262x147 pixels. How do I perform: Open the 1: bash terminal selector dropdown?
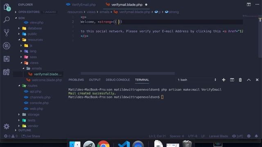[197, 80]
